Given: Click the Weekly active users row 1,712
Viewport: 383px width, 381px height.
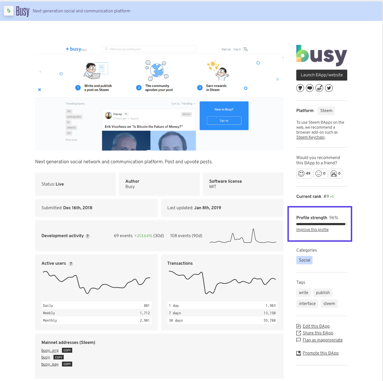Looking at the screenshot, I should (x=96, y=313).
